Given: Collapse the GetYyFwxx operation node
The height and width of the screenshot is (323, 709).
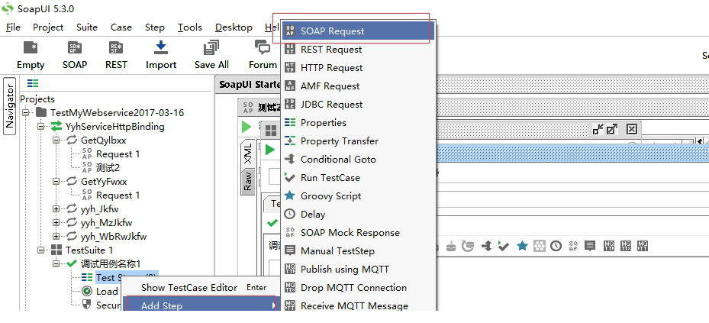Looking at the screenshot, I should (56, 182).
